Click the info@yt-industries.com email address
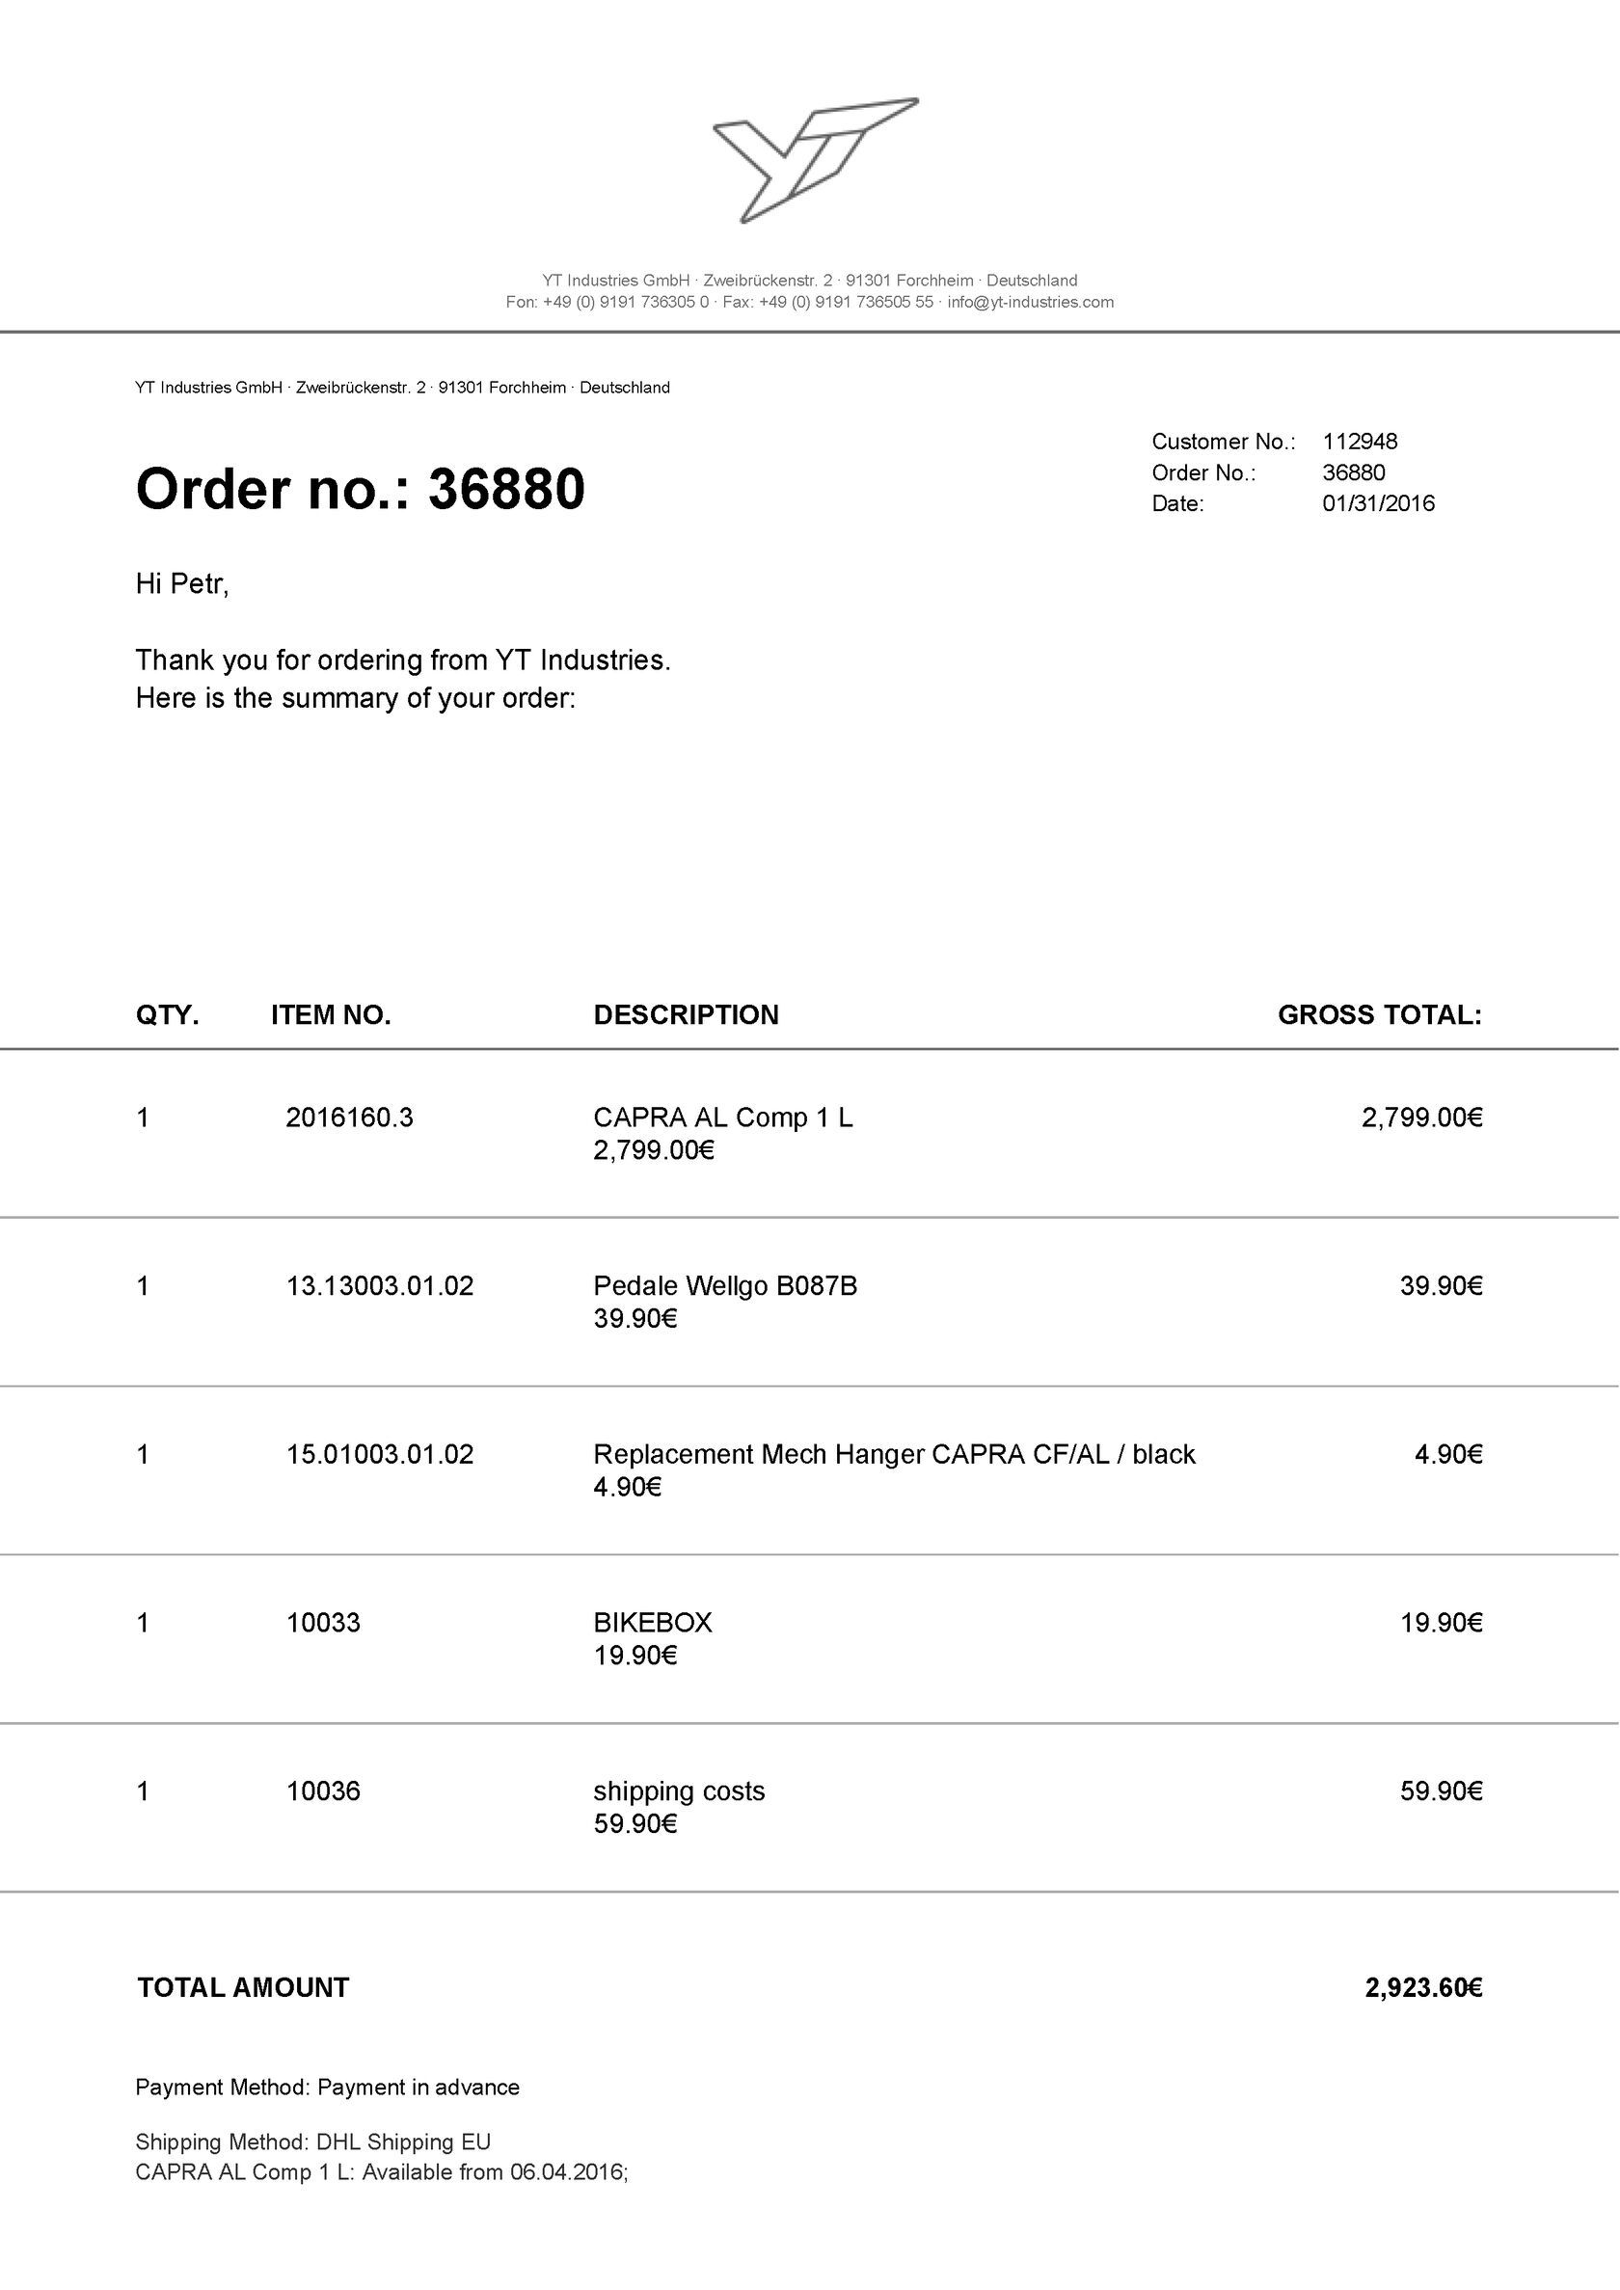Viewport: 1620px width, 2290px height. coord(1030,302)
